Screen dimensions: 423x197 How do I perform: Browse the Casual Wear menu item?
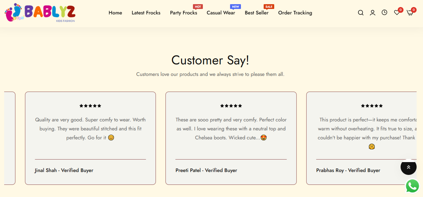click(x=221, y=13)
